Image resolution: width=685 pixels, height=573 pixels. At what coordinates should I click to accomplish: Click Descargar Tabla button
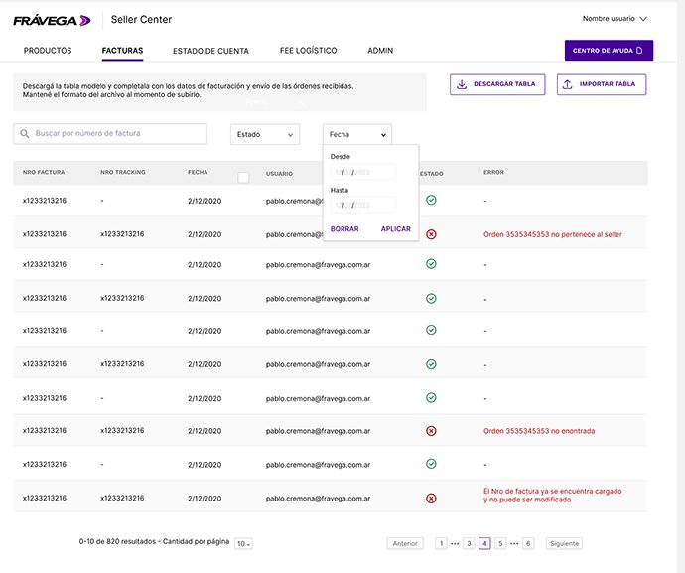tap(497, 84)
